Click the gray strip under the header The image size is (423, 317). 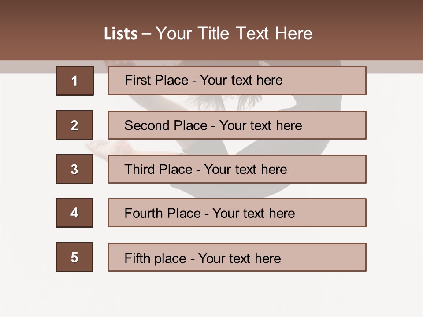click(26, 66)
